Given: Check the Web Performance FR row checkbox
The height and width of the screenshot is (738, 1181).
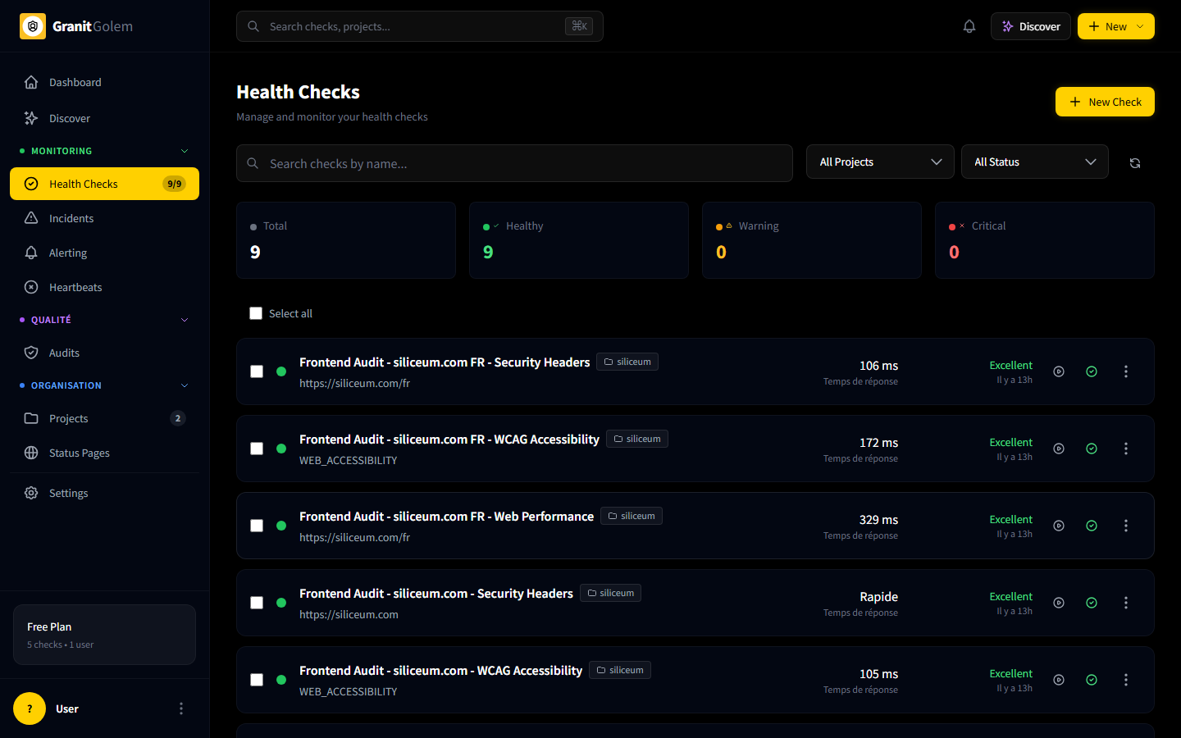Looking at the screenshot, I should coord(257,526).
